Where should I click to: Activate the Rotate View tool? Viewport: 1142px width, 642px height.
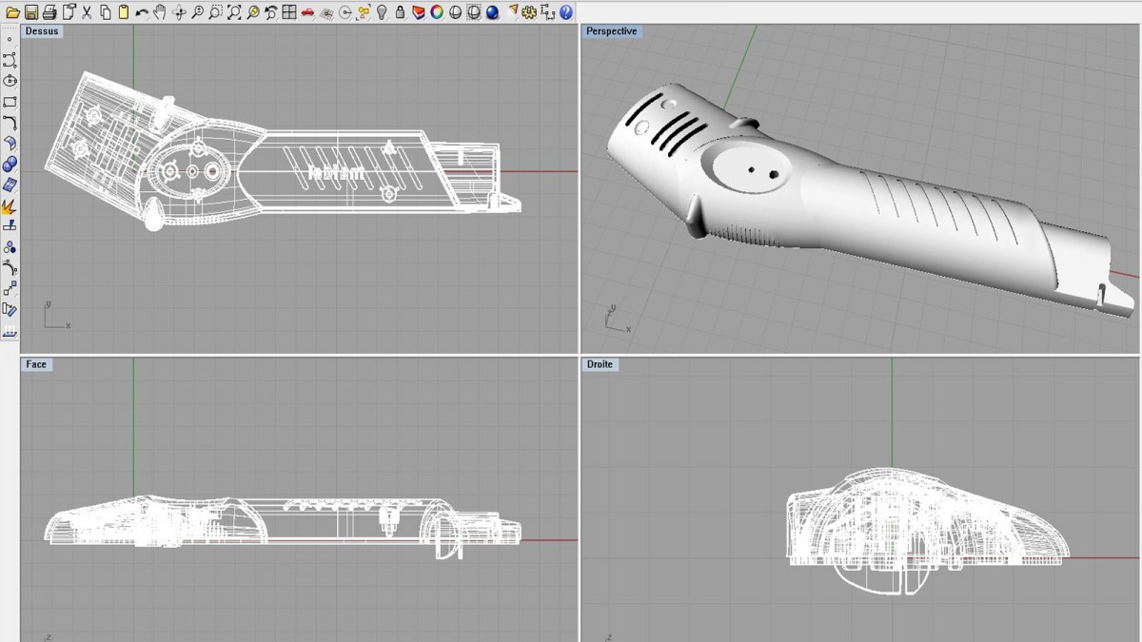pyautogui.click(x=179, y=12)
